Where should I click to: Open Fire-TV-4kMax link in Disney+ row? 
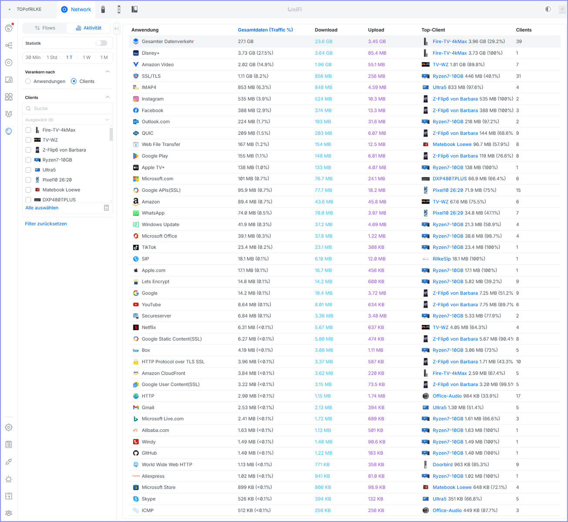click(x=450, y=53)
